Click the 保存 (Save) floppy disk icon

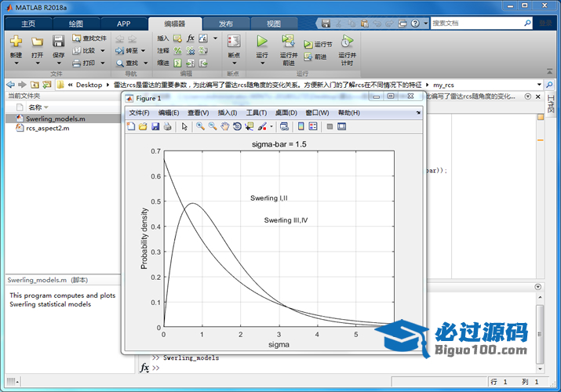point(58,41)
